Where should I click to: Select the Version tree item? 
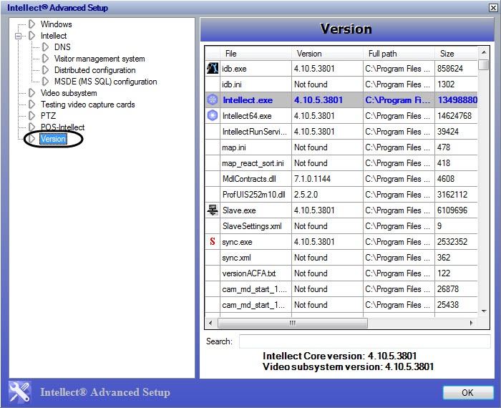53,139
